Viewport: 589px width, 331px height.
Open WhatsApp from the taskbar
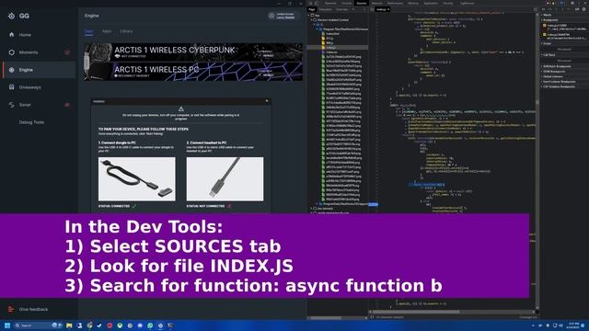(x=150, y=325)
